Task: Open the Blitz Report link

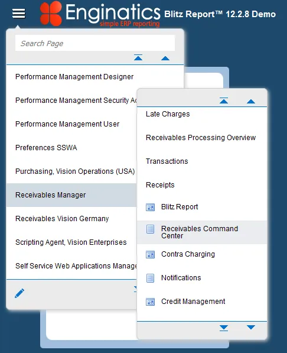Action: [180, 207]
